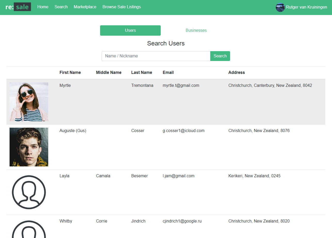Focus the Name / Nickname search field
The image size is (332, 238).
(156, 56)
